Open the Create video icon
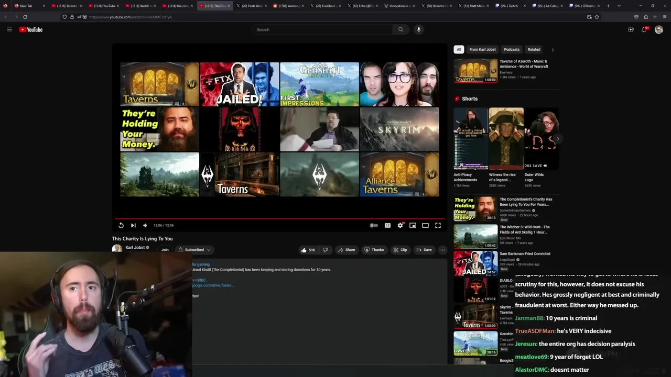Image resolution: width=671 pixels, height=377 pixels. click(x=631, y=29)
